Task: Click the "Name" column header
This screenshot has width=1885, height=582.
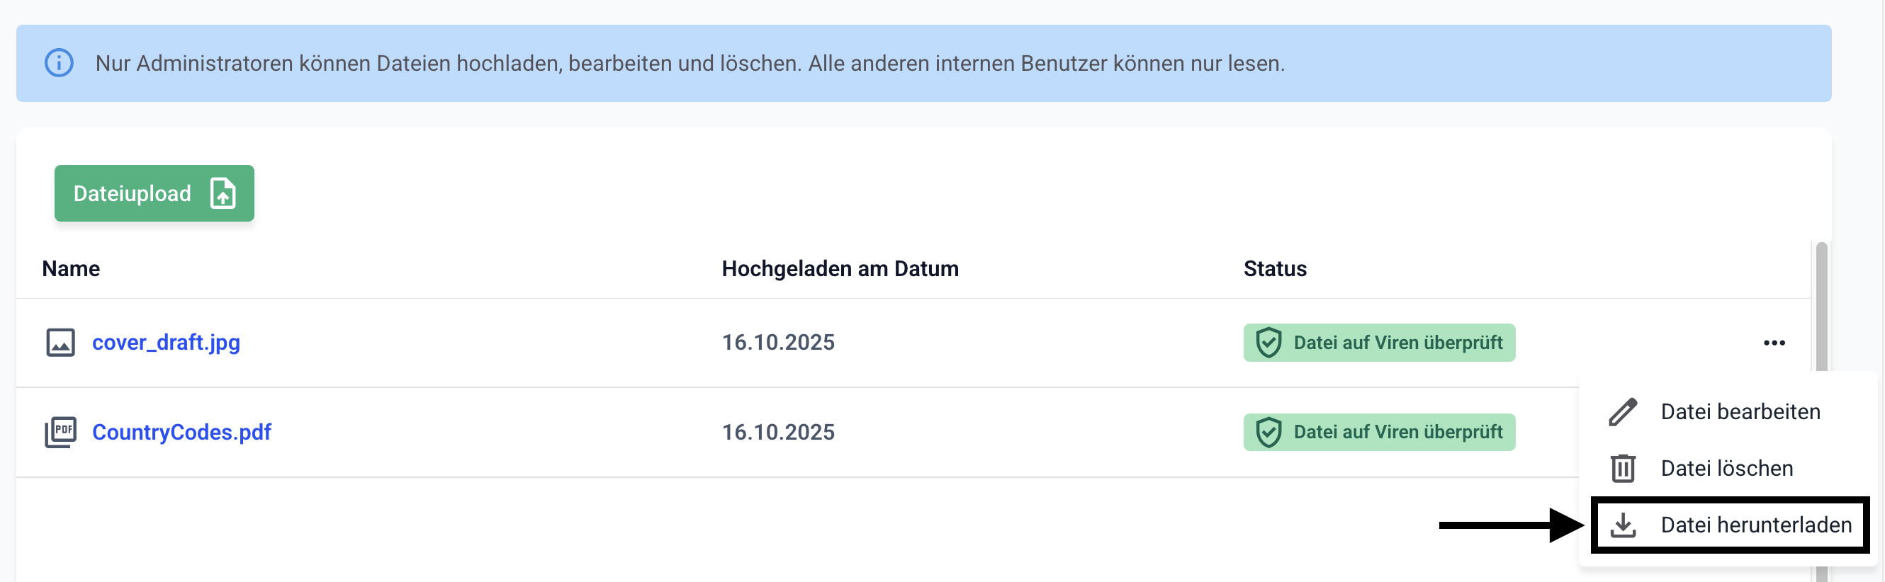Action: tap(71, 269)
